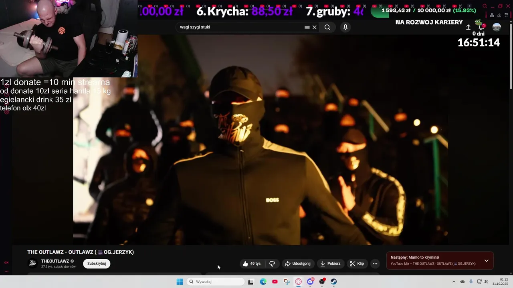Click the video title 'THE OUTLAWZ - OUTLAWZ'
Image resolution: width=513 pixels, height=288 pixels.
pyautogui.click(x=81, y=252)
